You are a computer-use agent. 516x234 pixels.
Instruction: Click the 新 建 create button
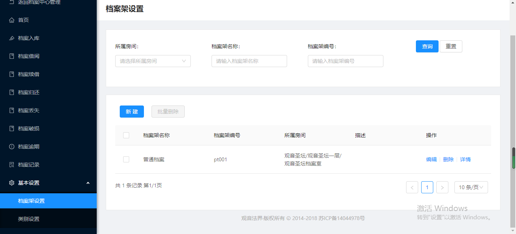pos(132,112)
